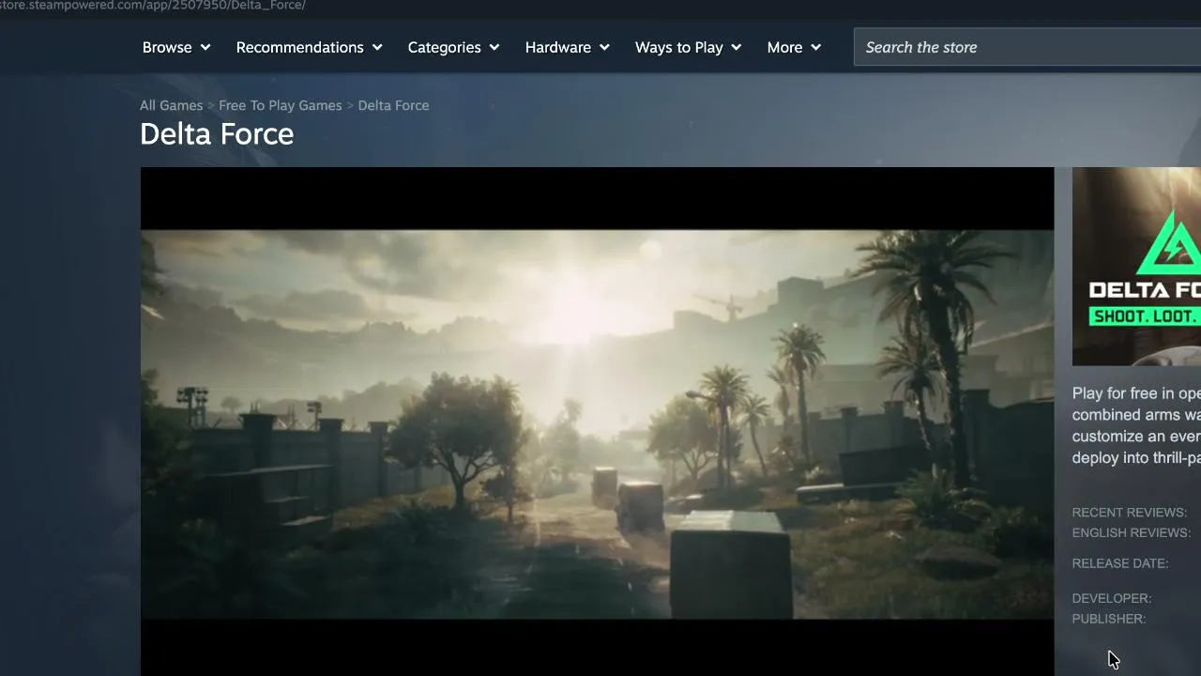Open the Browse dropdown menu

(x=176, y=47)
